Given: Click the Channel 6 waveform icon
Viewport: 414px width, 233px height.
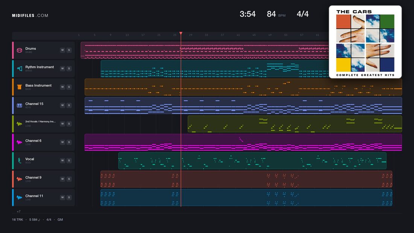Looking at the screenshot, I should [20, 142].
